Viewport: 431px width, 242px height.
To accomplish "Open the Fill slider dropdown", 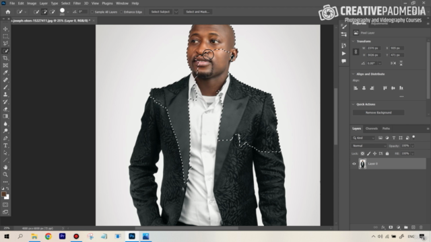I will [x=413, y=154].
